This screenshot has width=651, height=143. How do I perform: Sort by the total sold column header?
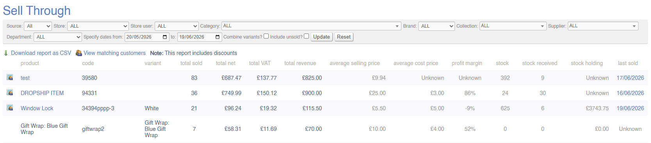coord(191,63)
